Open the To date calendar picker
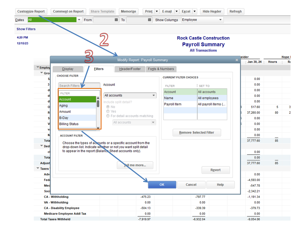 click(x=149, y=19)
